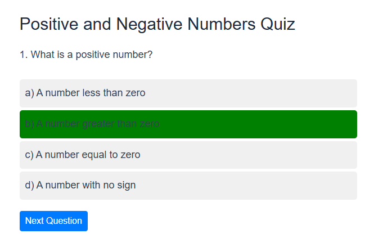Select the 'no sign' answer choice

click(x=188, y=185)
